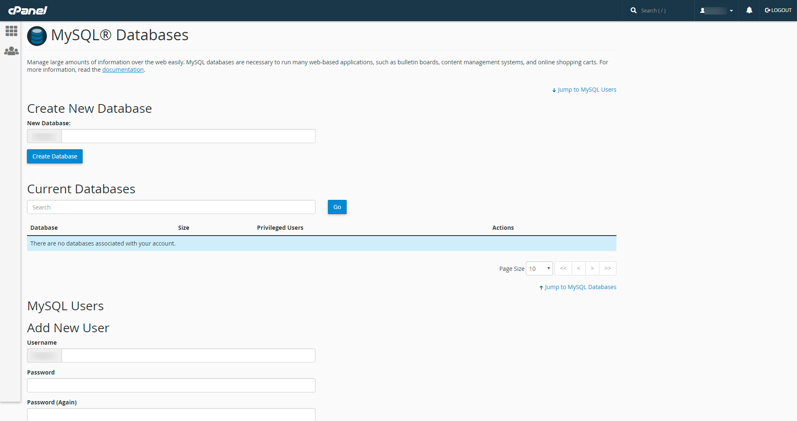Image resolution: width=797 pixels, height=421 pixels.
Task: Click the Current Databases search box
Action: tap(171, 207)
